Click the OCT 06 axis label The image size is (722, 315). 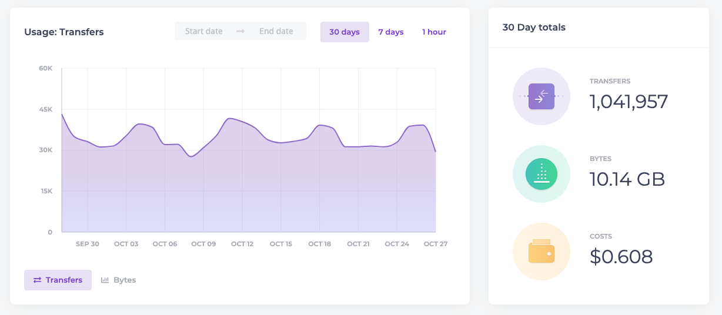165,244
